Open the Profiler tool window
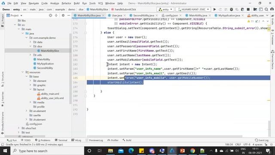275x155 pixels. (x=113, y=140)
